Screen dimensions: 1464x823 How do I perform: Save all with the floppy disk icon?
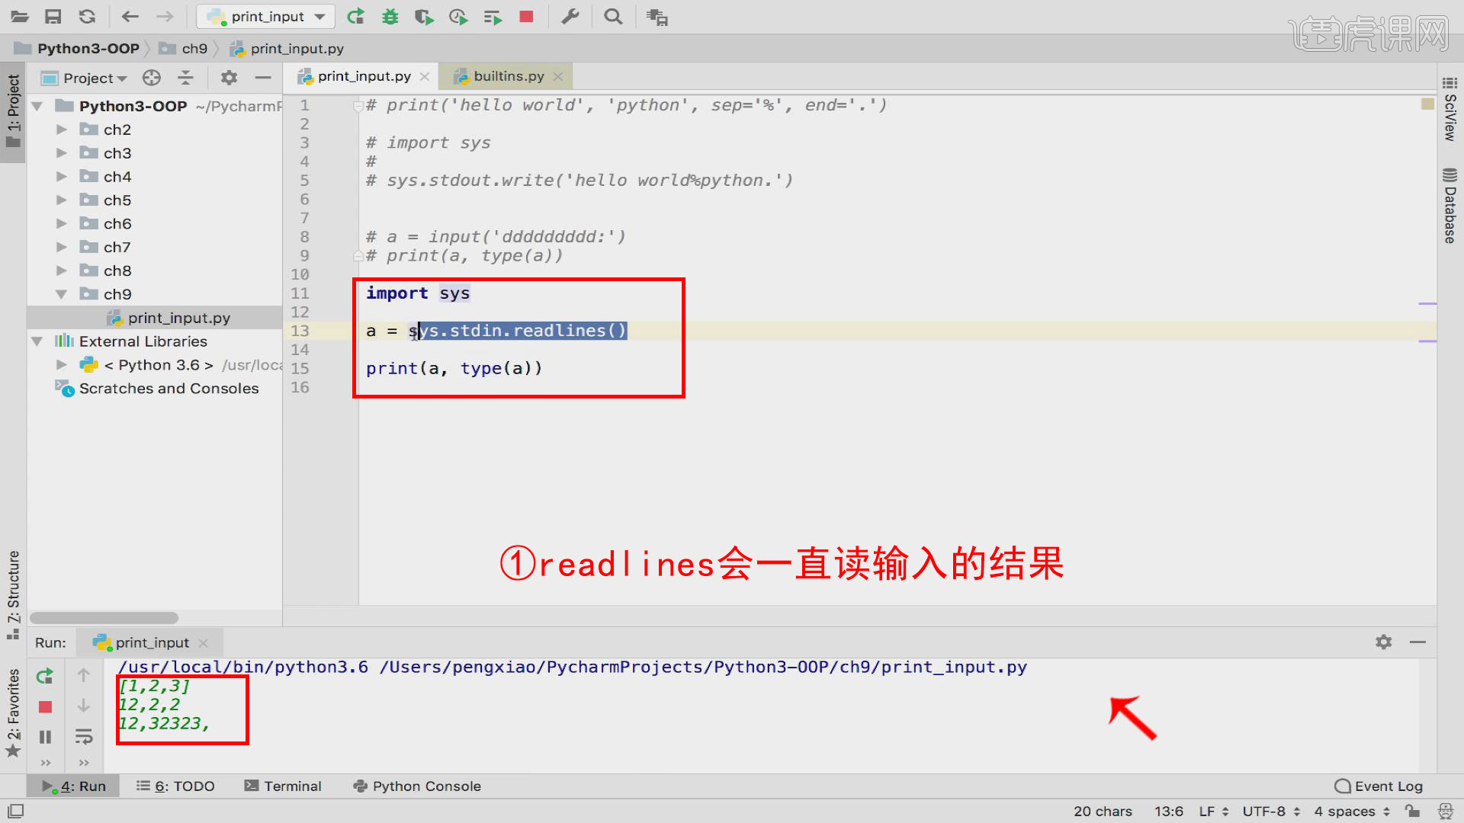[53, 16]
